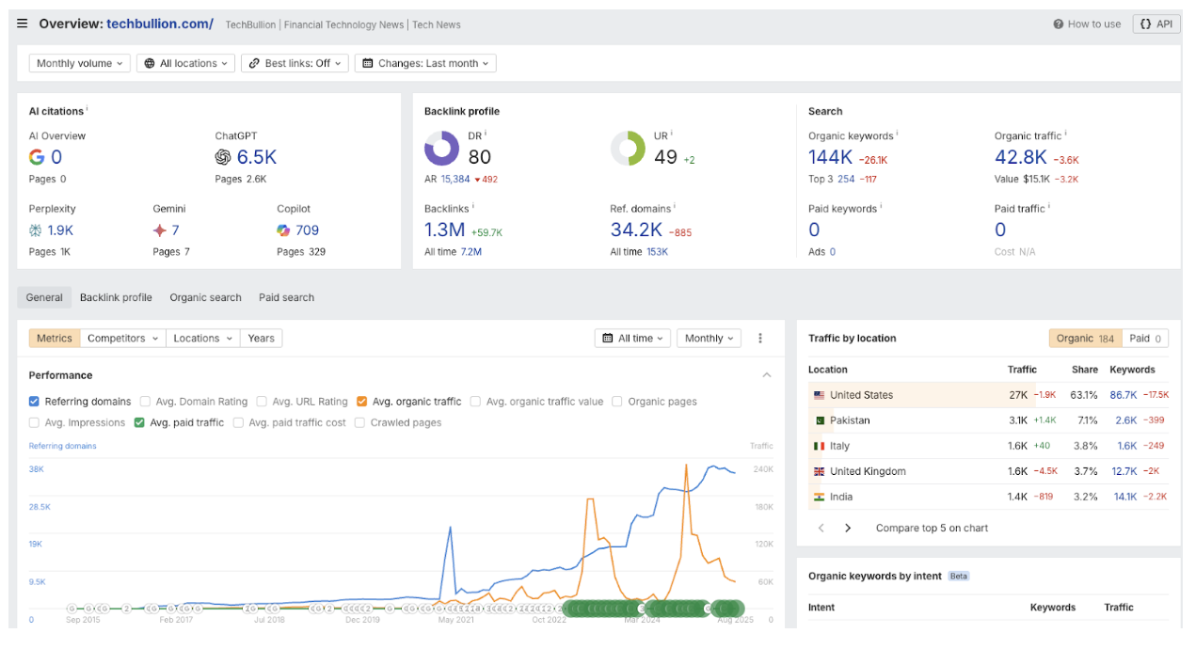Open the Monthly volume dropdown
1196x649 pixels.
(x=80, y=63)
